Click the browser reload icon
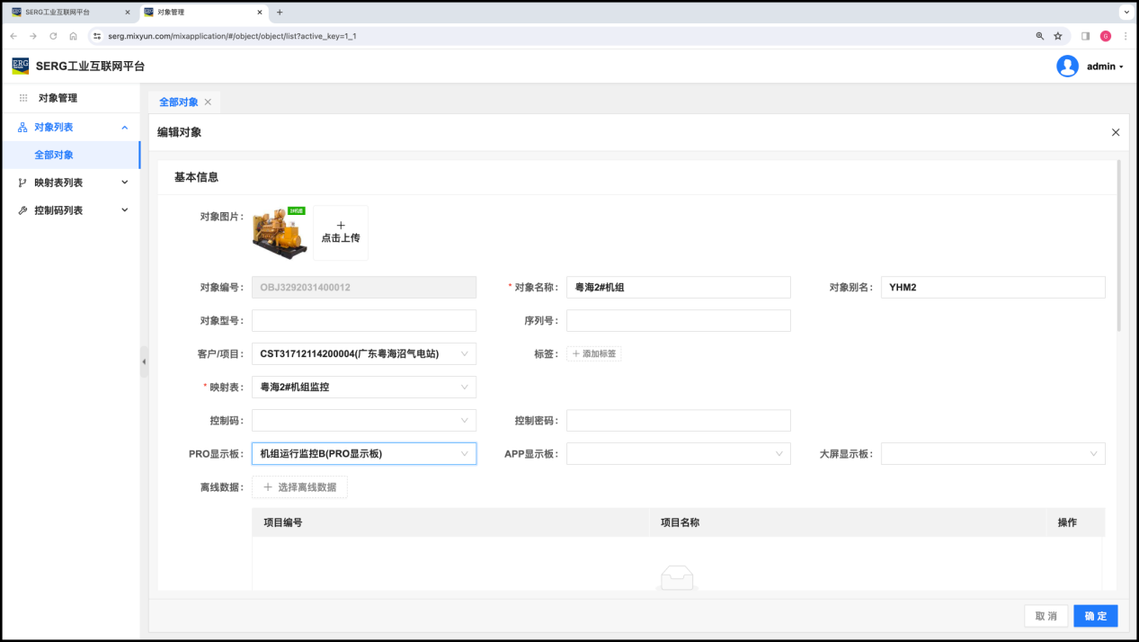 pyautogui.click(x=53, y=36)
